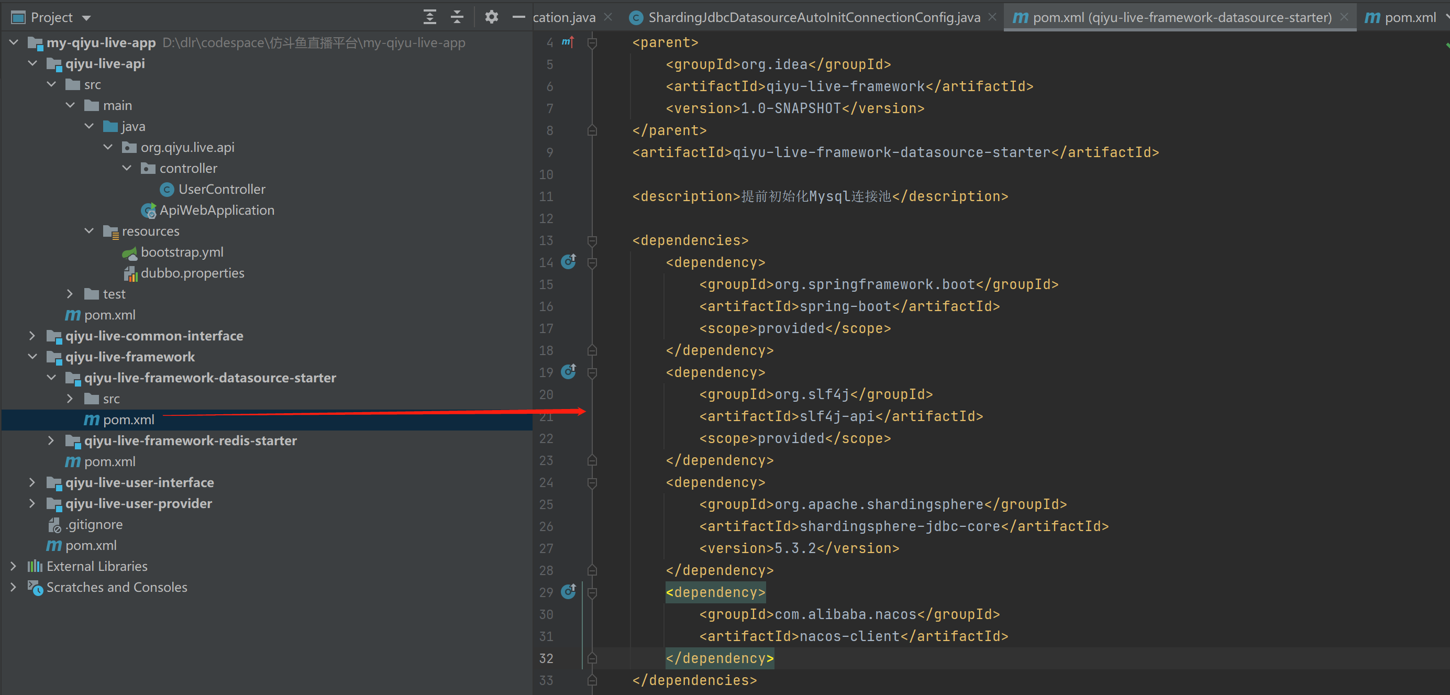Select the java source folder
The image size is (1450, 695).
[x=133, y=127]
